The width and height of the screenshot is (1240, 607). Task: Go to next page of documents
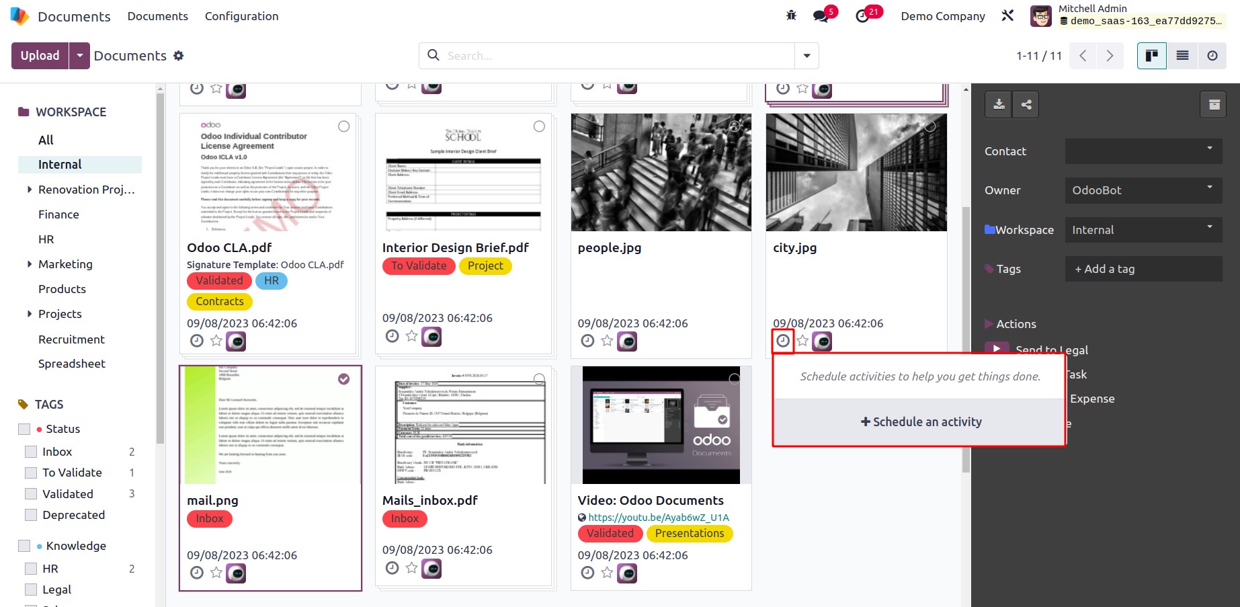click(x=1110, y=56)
